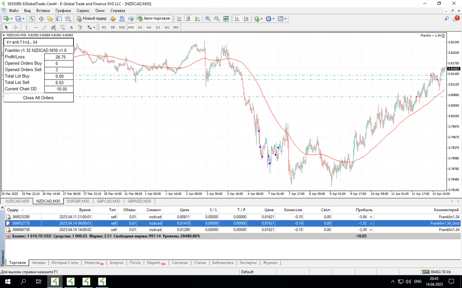Select the Cursor arrow tool

click(x=6, y=27)
